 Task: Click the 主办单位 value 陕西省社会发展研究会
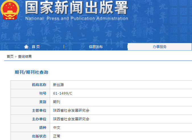pos(71,119)
